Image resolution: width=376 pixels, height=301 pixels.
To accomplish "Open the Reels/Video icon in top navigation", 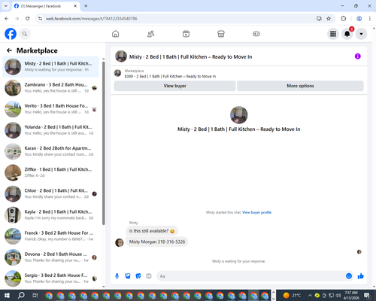I will tap(186, 34).
